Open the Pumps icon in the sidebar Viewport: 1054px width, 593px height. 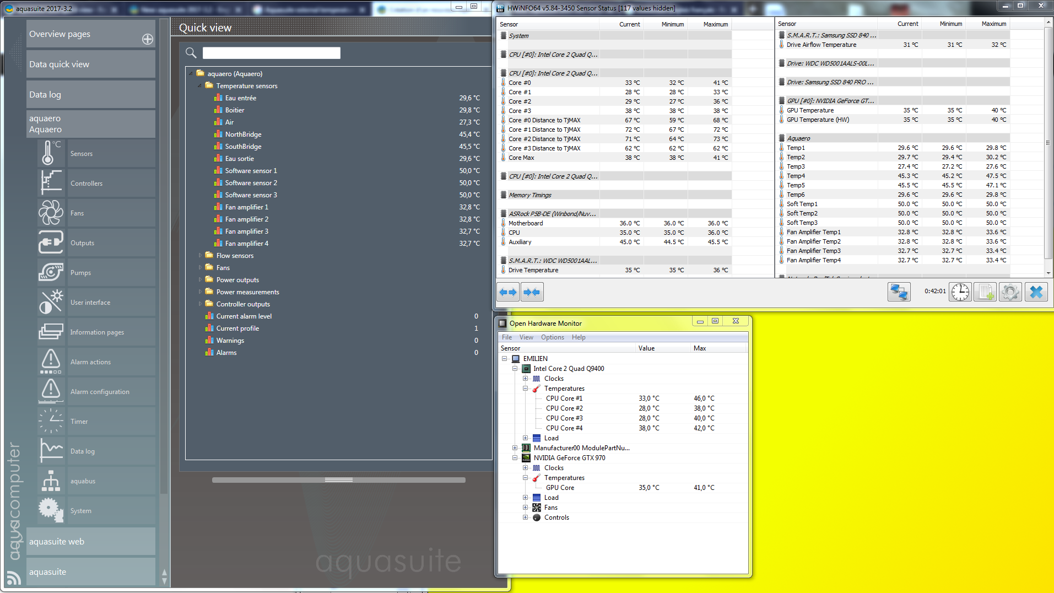pos(51,272)
